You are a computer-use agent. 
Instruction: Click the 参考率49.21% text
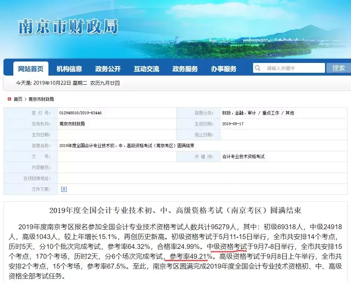click(191, 256)
